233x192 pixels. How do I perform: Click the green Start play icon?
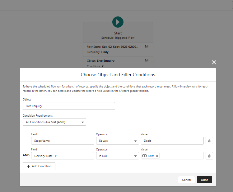(118, 22)
